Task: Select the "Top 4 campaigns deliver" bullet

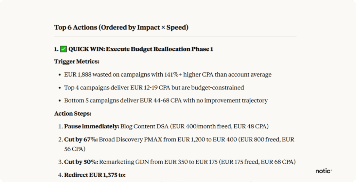Action: click(x=154, y=88)
